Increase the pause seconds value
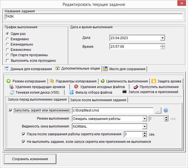The width and height of the screenshot is (188, 168). [x=145, y=133]
